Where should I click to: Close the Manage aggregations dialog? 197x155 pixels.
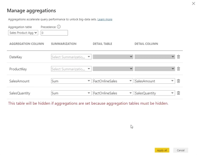click(x=193, y=3)
